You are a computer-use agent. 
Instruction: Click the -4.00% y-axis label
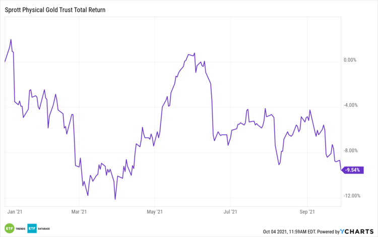point(351,105)
